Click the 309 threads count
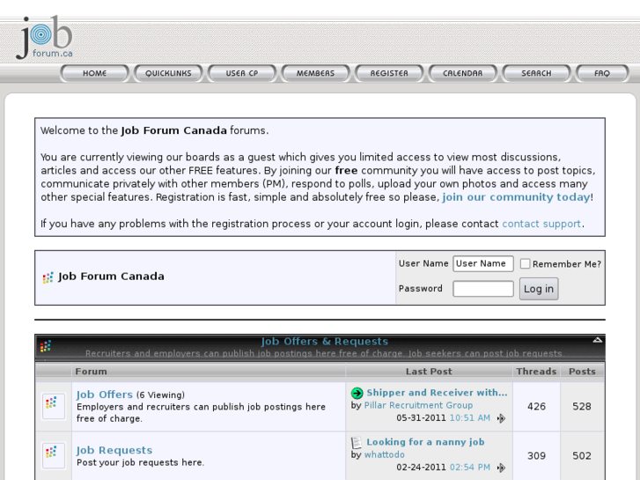640x480 pixels. click(x=536, y=456)
